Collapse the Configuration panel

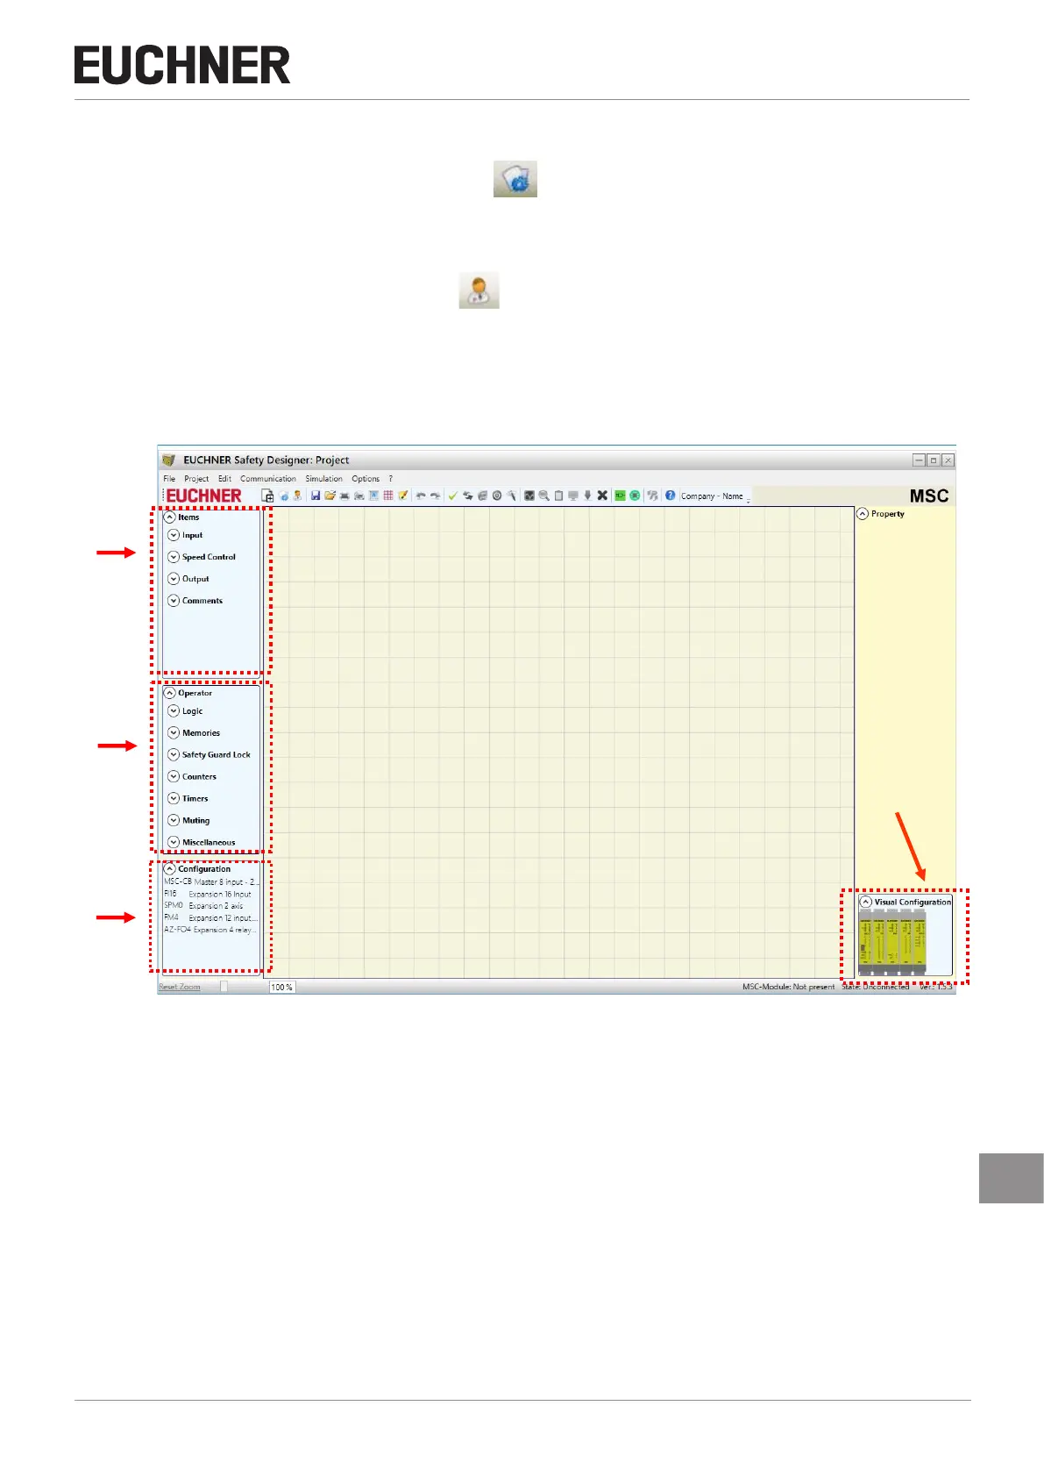click(170, 869)
